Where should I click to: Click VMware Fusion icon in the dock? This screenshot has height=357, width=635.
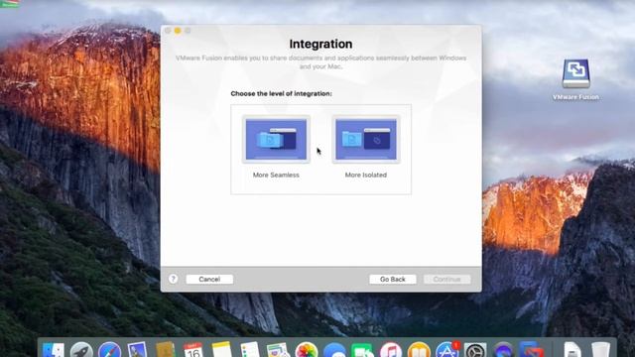(532, 350)
